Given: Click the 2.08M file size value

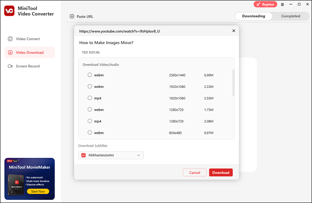Looking at the screenshot, I should (209, 121).
